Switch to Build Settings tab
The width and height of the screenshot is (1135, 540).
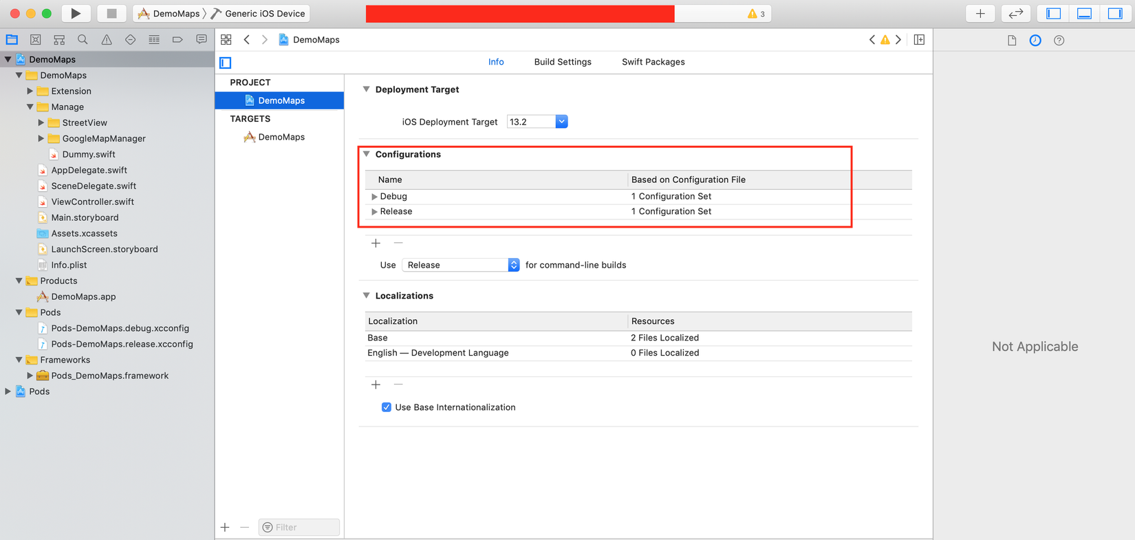click(563, 62)
